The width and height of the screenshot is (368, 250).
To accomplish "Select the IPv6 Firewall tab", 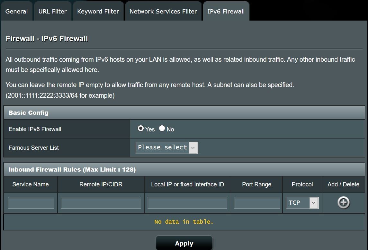I will pyautogui.click(x=226, y=11).
